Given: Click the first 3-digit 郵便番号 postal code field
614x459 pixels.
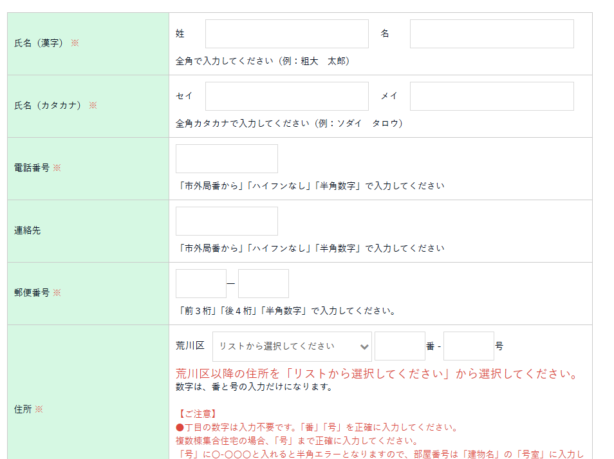Looking at the screenshot, I should tap(201, 284).
